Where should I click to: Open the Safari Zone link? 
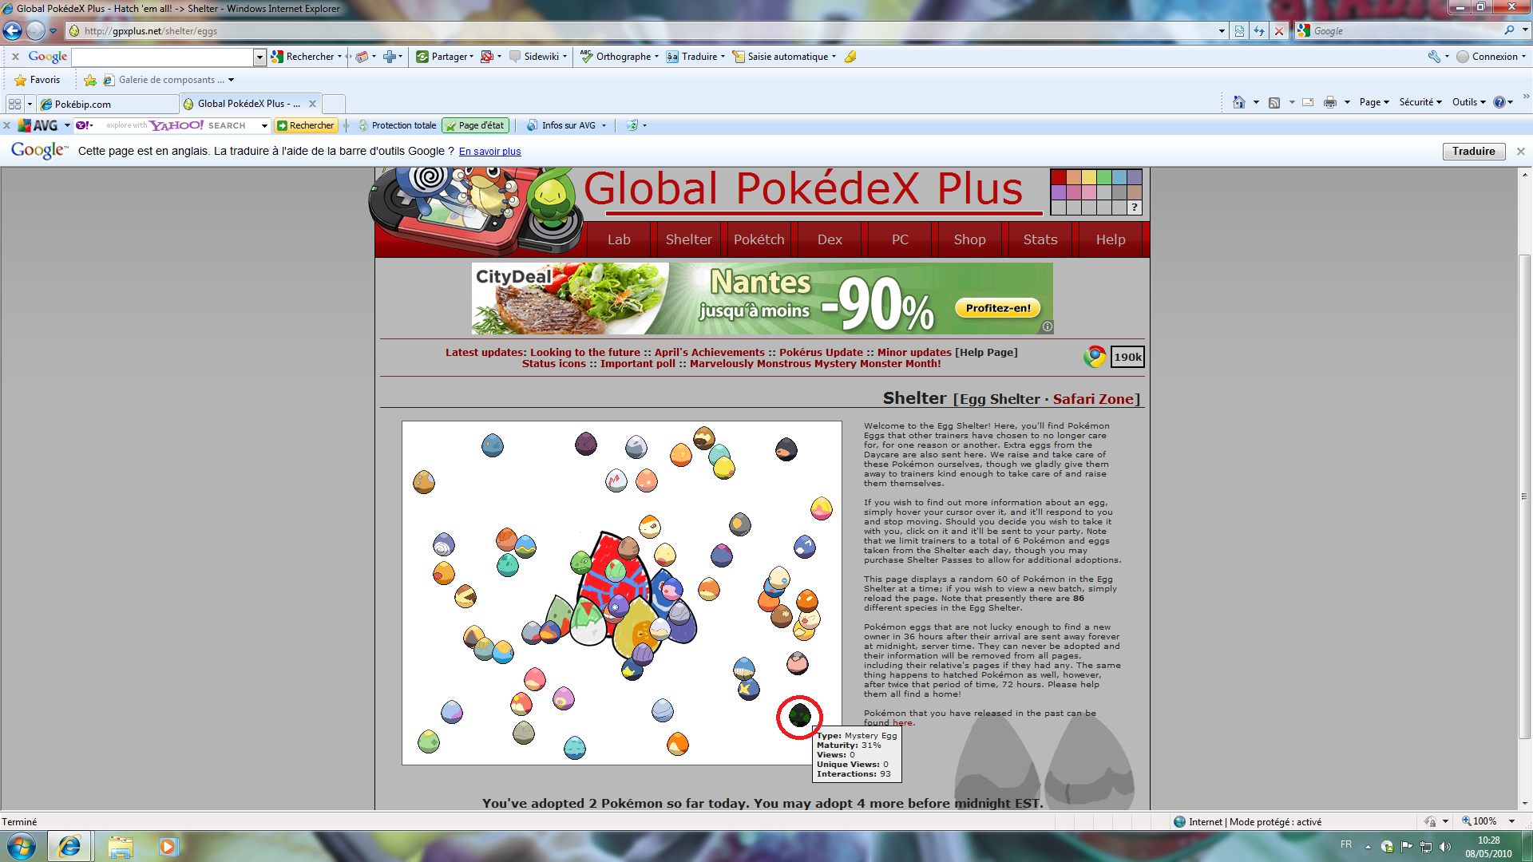1093,399
